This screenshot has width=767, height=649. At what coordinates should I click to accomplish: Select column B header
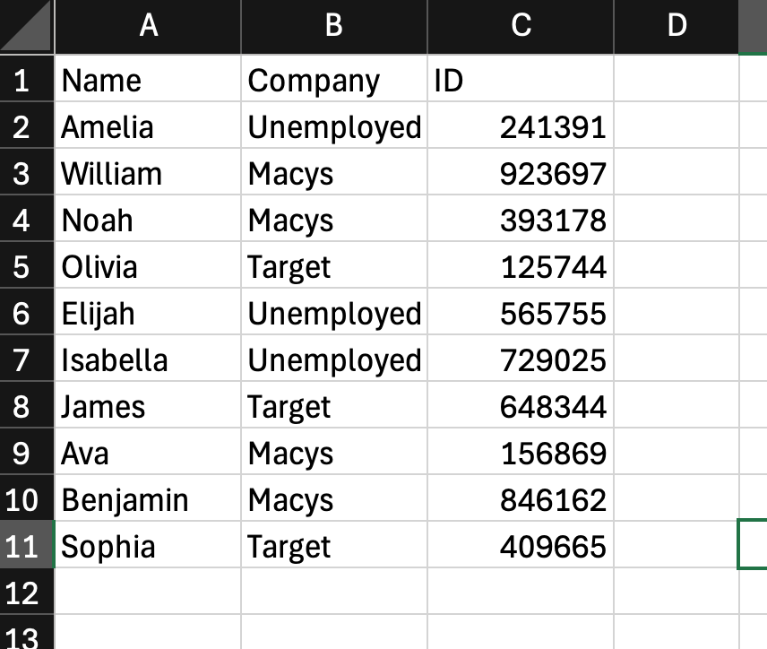[333, 26]
